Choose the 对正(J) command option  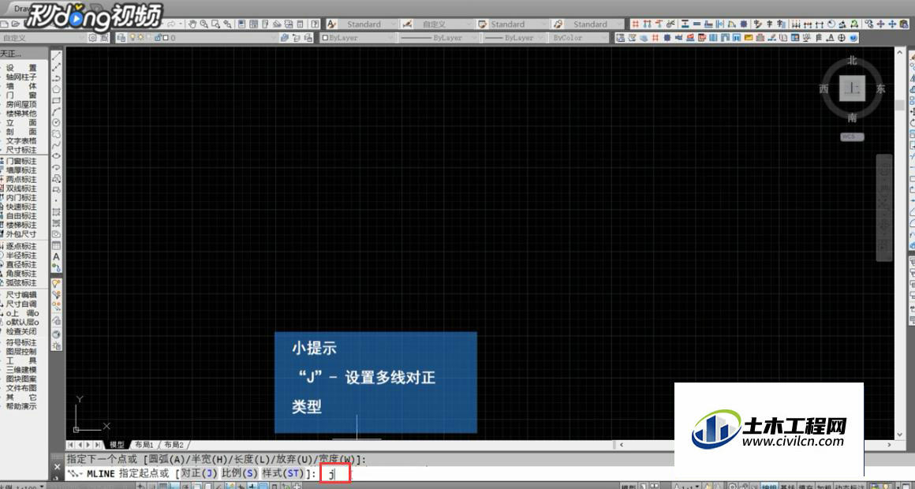pyautogui.click(x=200, y=473)
